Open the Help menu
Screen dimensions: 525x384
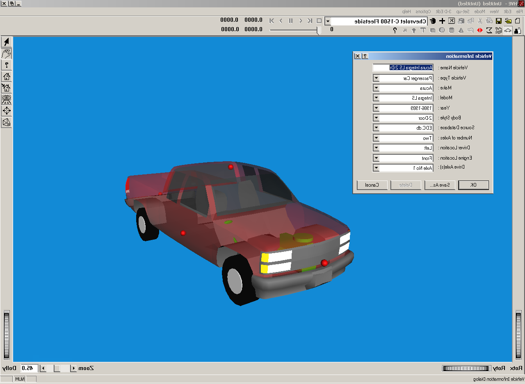(x=406, y=11)
